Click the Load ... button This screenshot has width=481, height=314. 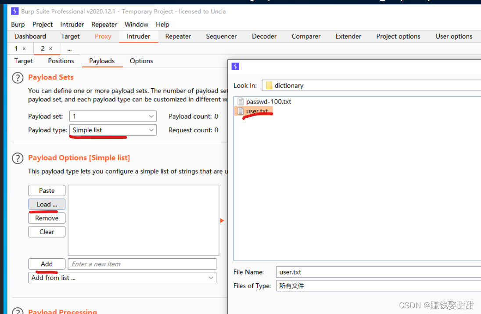pyautogui.click(x=47, y=204)
